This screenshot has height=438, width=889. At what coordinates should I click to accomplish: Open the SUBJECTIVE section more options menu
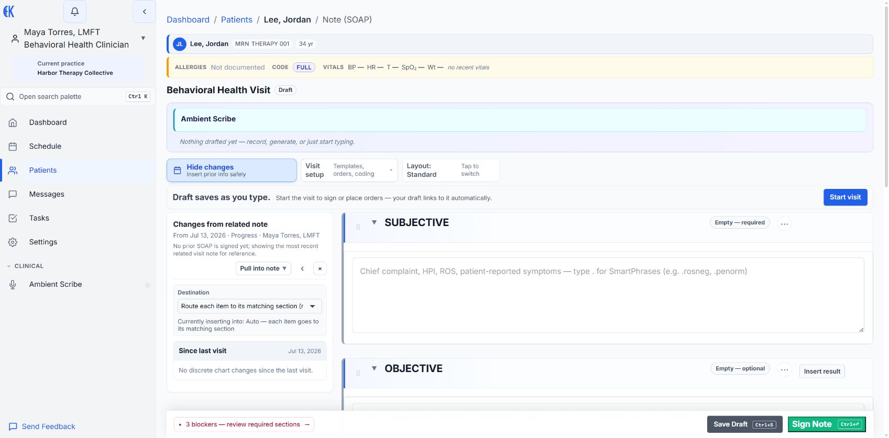pyautogui.click(x=784, y=223)
